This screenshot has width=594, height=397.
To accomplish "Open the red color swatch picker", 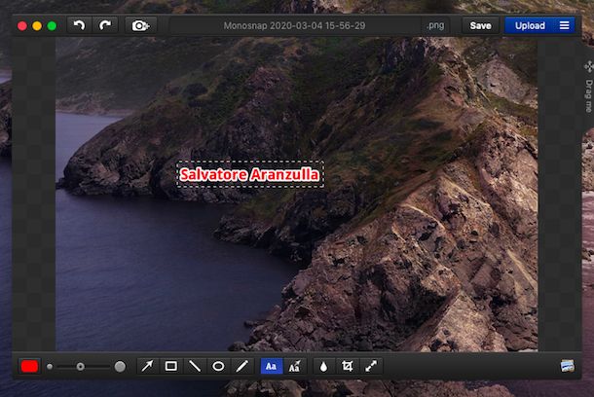I will coord(29,366).
